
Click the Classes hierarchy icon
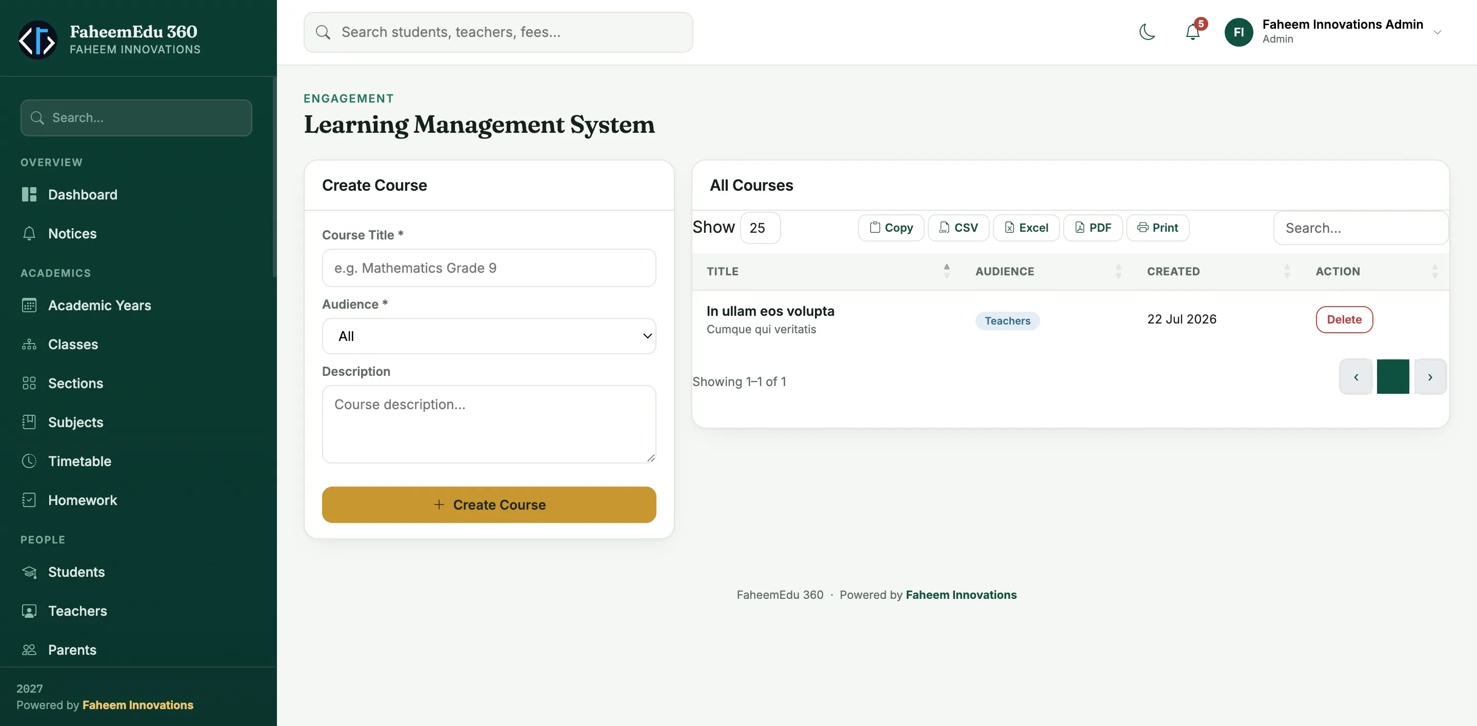point(29,345)
